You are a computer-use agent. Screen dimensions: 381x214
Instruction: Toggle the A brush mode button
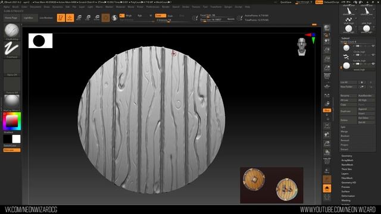point(122,15)
